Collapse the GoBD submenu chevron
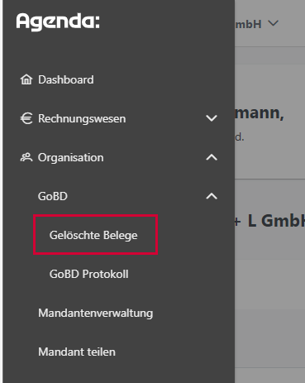This screenshot has width=305, height=383. 212,196
